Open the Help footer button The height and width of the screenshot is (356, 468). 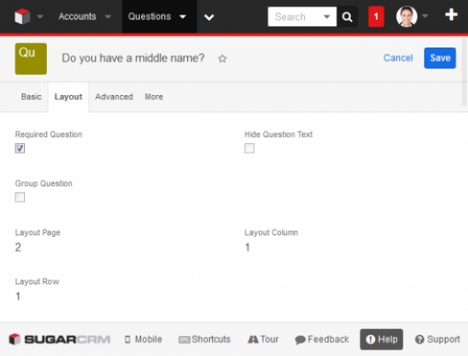381,339
